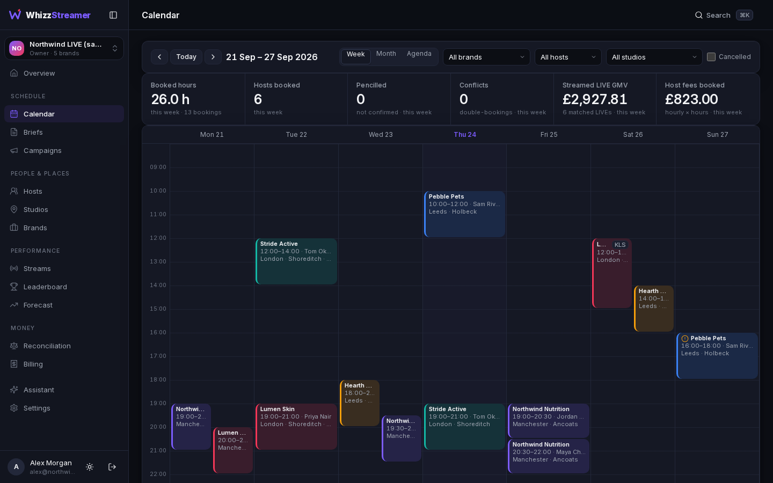Open the All studios dropdown

point(654,57)
